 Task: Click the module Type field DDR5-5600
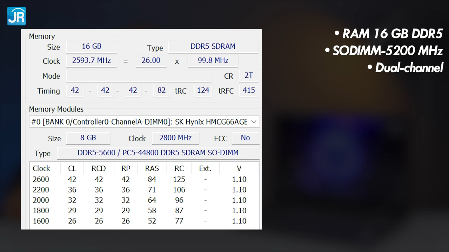158,153
